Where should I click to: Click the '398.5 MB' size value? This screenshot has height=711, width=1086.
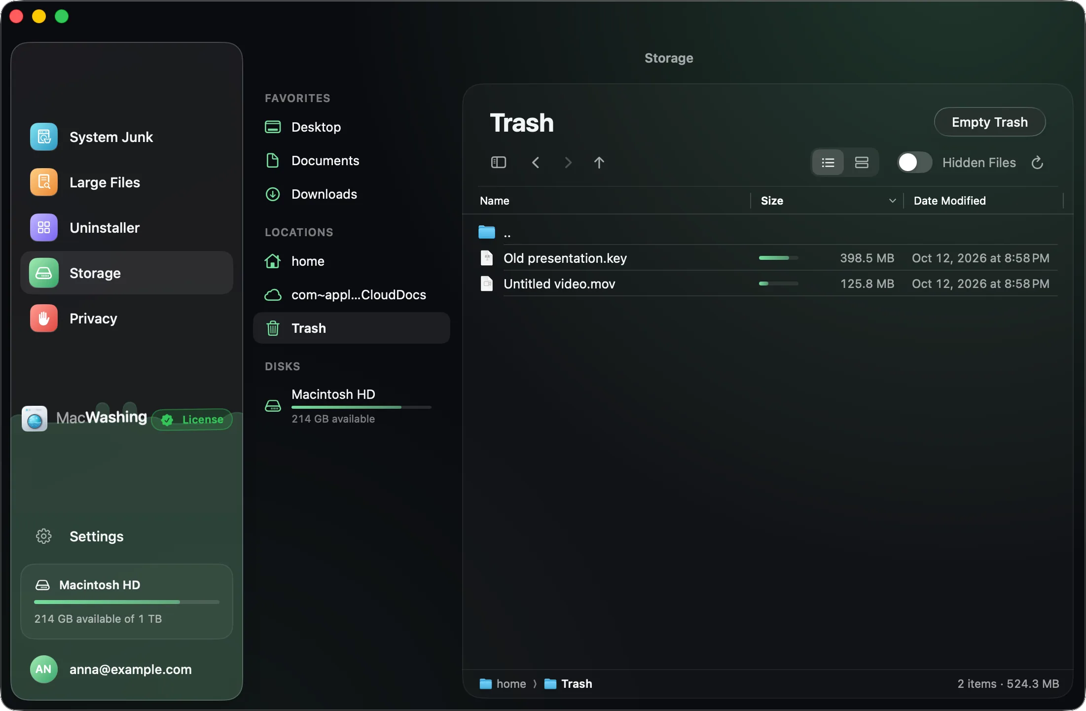point(867,258)
